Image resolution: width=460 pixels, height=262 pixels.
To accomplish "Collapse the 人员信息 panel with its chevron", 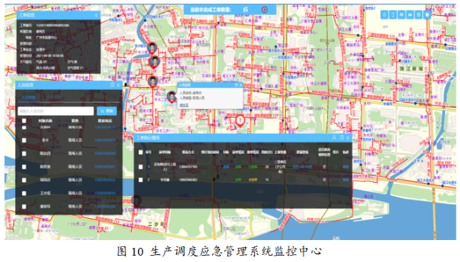I will click(118, 85).
